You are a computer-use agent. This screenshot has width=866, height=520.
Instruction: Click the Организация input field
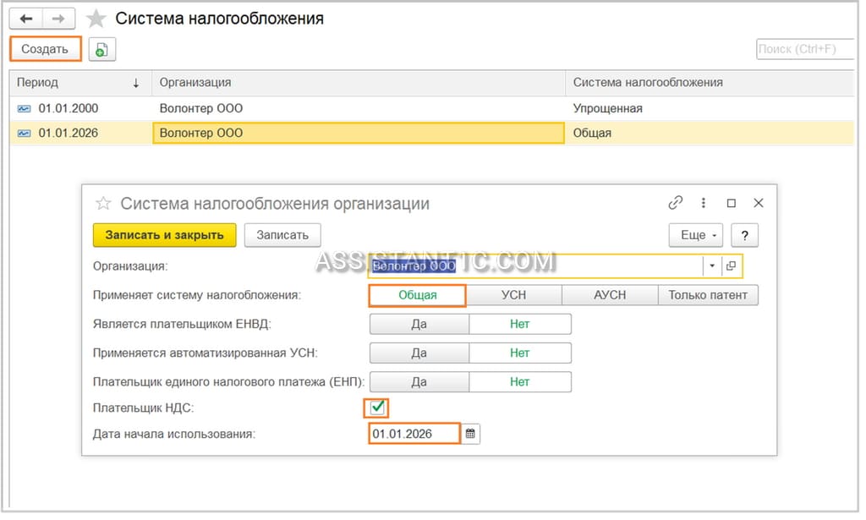click(x=535, y=266)
